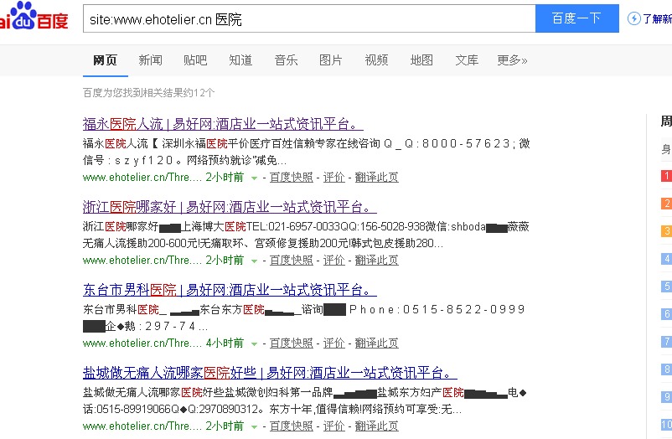Screen dimensions: 672x439
Task: Switch to the 新闻 tab
Action: tap(151, 60)
